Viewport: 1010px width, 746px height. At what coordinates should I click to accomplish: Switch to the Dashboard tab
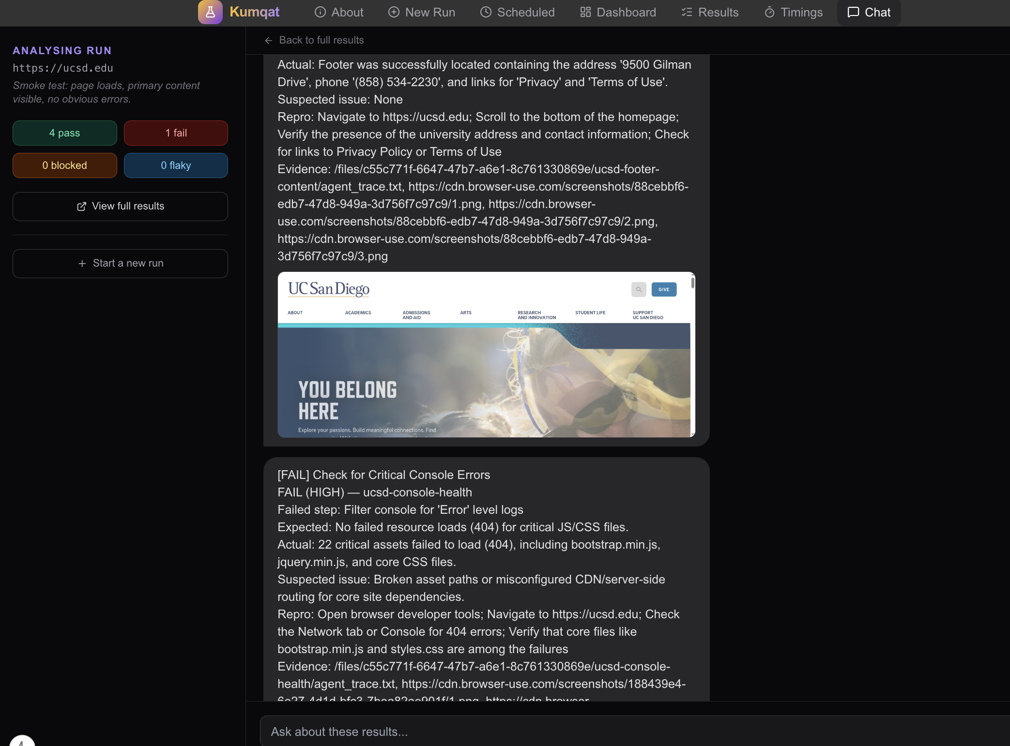click(x=618, y=12)
